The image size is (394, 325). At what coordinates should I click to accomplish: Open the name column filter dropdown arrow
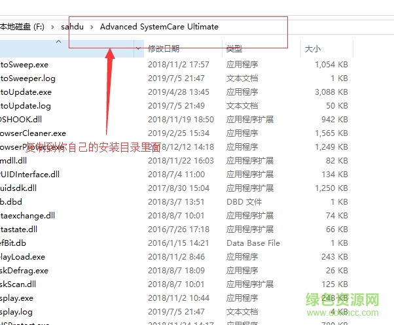click(x=139, y=48)
